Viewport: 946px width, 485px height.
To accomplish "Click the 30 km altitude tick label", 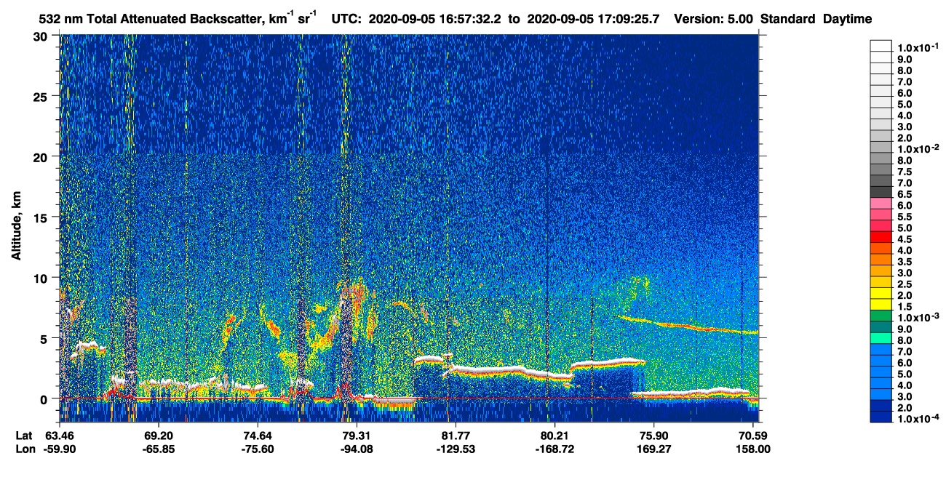I will [41, 36].
